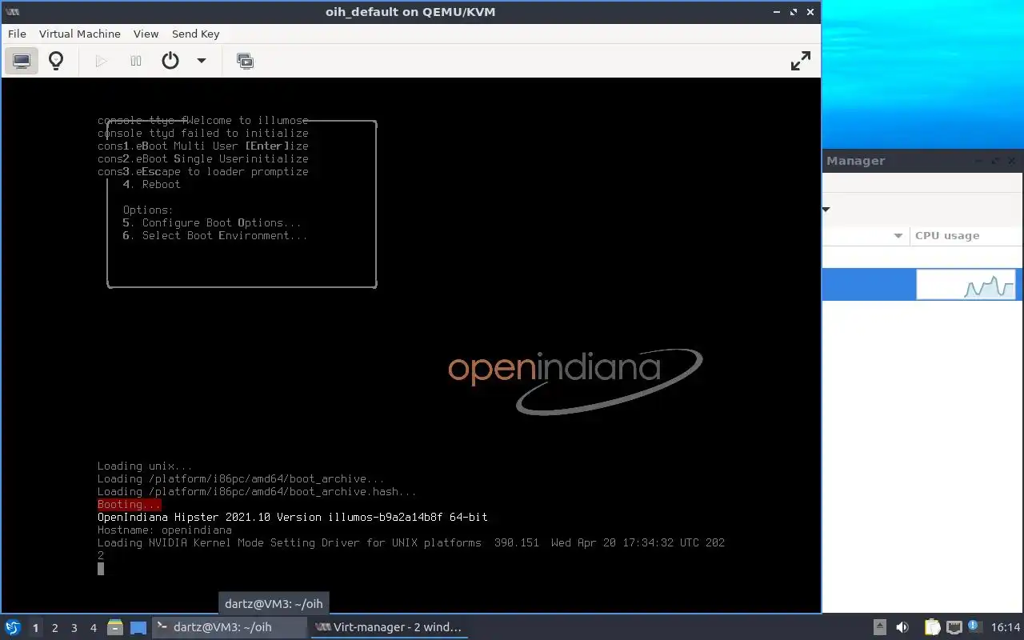
Task: Click the virt-manager icon in title bar
Action: point(13,12)
